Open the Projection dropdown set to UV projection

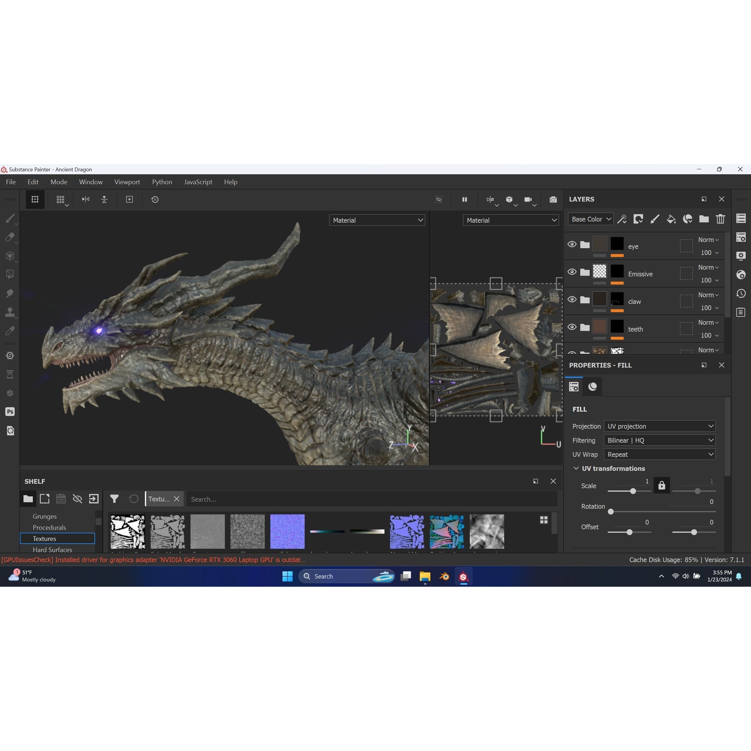click(659, 426)
